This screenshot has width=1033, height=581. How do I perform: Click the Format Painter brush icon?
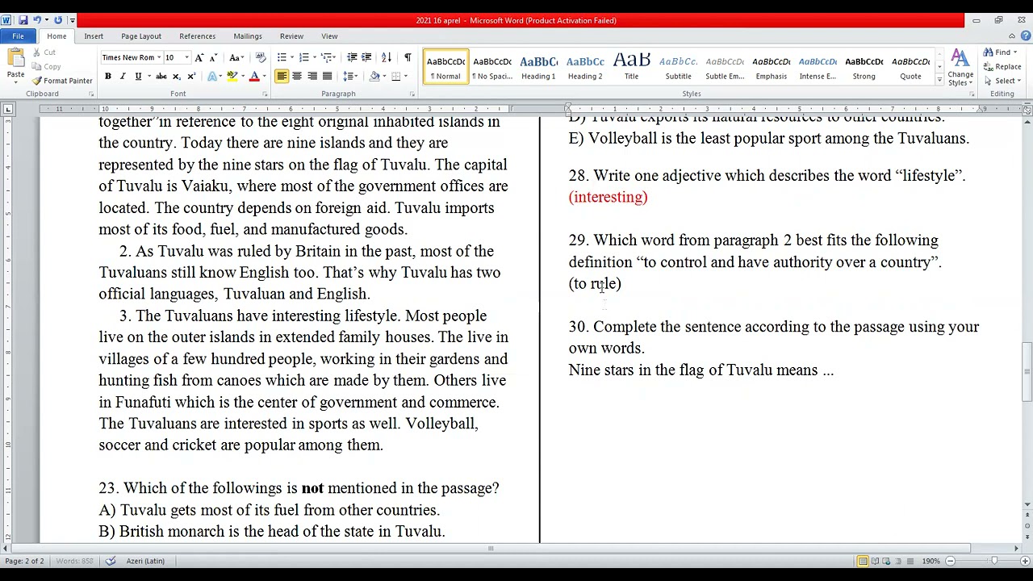pos(37,81)
